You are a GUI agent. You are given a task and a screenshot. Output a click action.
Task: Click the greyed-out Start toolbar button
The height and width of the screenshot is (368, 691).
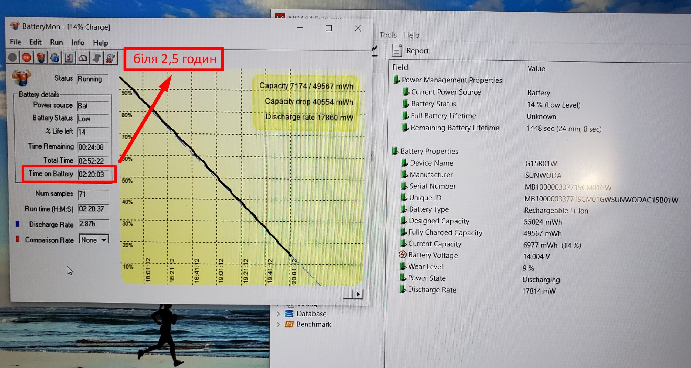pyautogui.click(x=12, y=57)
